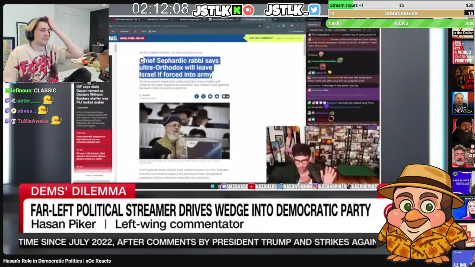Click the green Kick logo in top banner
Screen dimensions: 475x267
237,10
